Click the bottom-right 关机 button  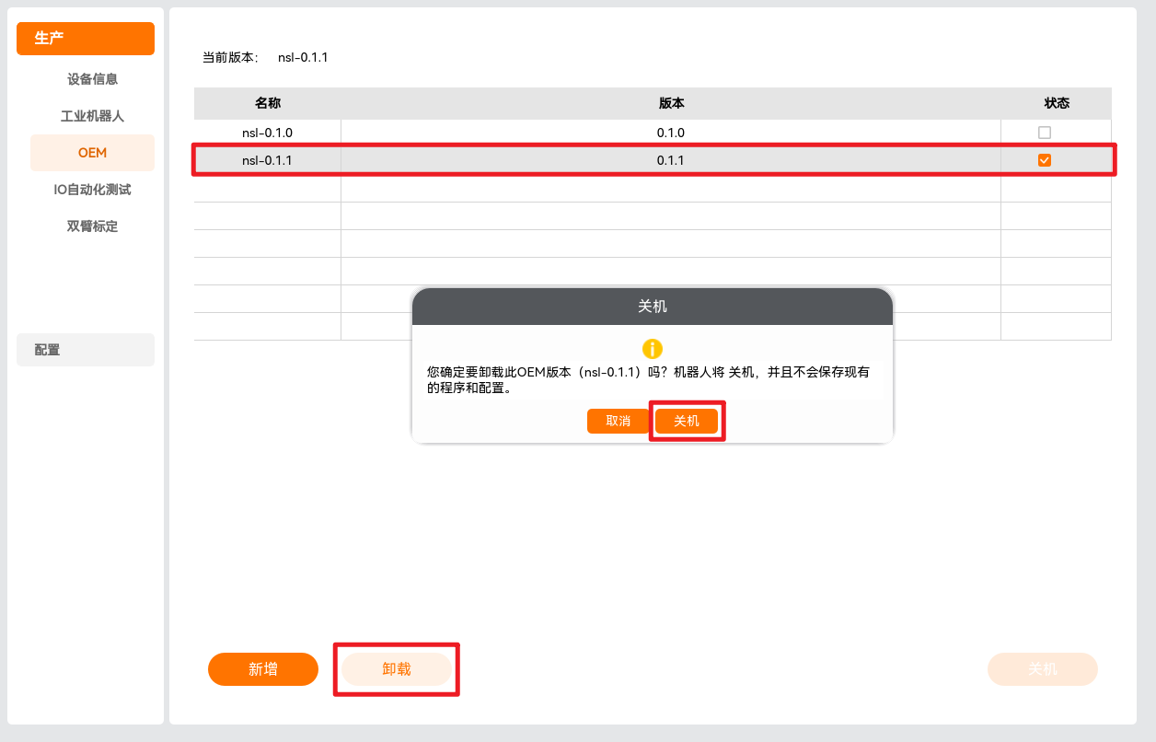click(1043, 669)
